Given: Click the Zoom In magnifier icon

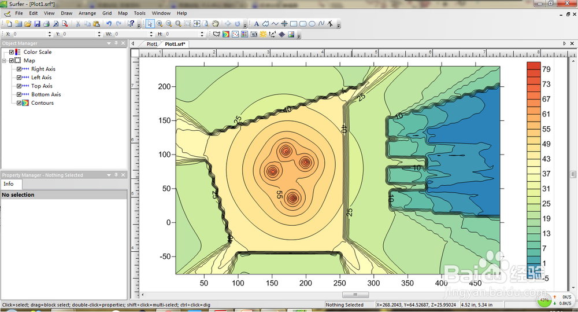Looking at the screenshot, I should point(160,24).
